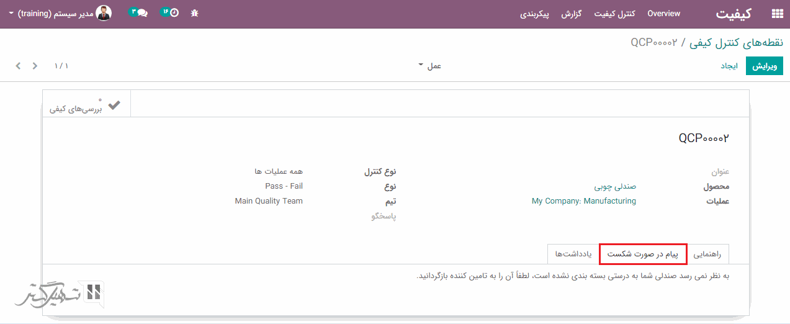790x324 pixels.
Task: Go to نقطه‌های کنترل کیفی breadcrumb
Action: 736,42
